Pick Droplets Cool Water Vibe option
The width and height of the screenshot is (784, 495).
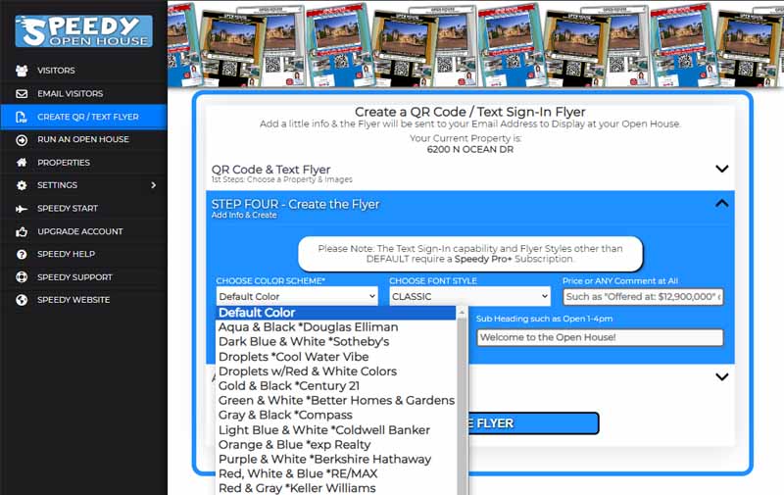coord(336,357)
